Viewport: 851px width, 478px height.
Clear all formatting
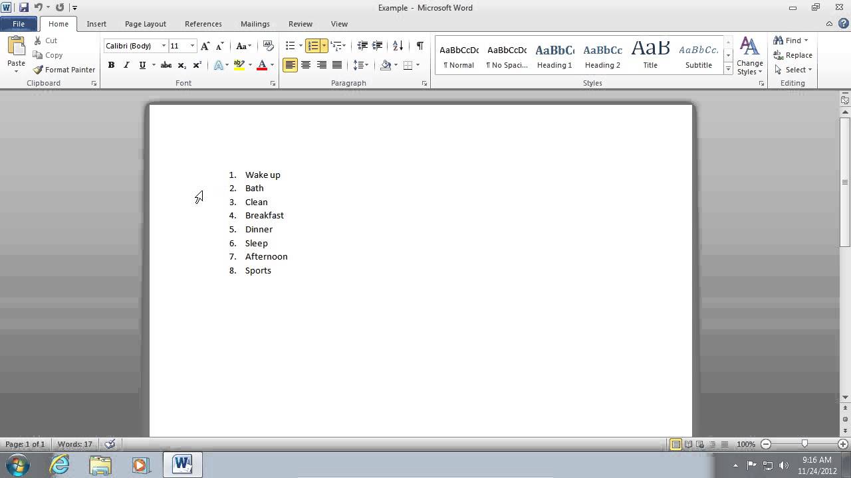click(x=269, y=46)
